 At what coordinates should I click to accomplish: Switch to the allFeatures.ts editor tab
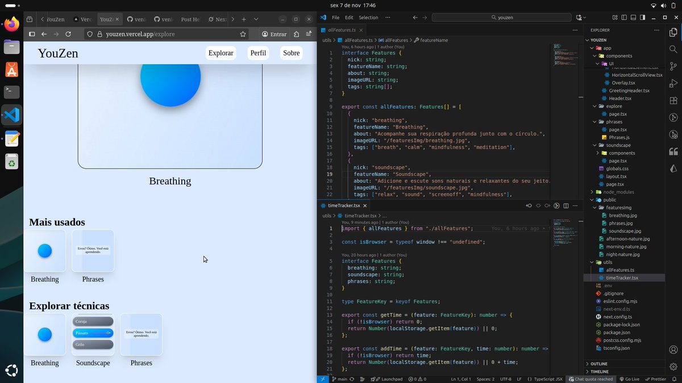342,30
